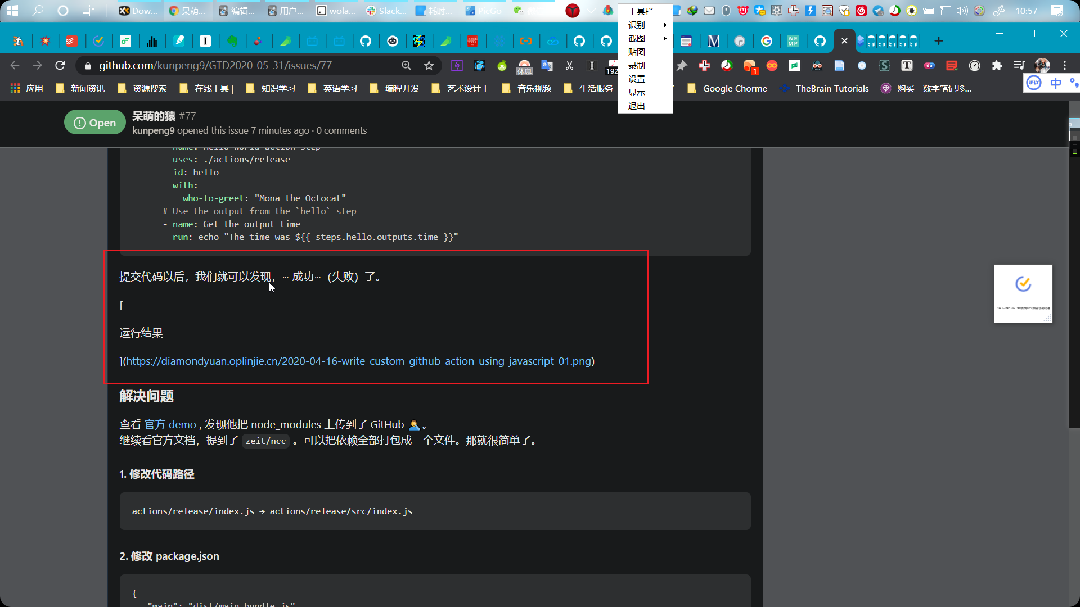Open the 资源搜索 bookmark folder
Image resolution: width=1080 pixels, height=607 pixels.
[x=142, y=88]
